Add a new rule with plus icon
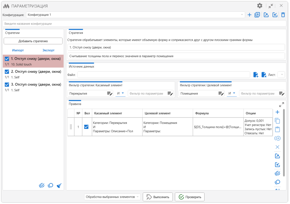This screenshot has height=204, width=290. click(x=277, y=112)
